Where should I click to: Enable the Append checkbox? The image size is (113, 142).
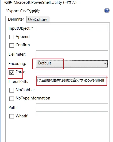tap(11, 37)
